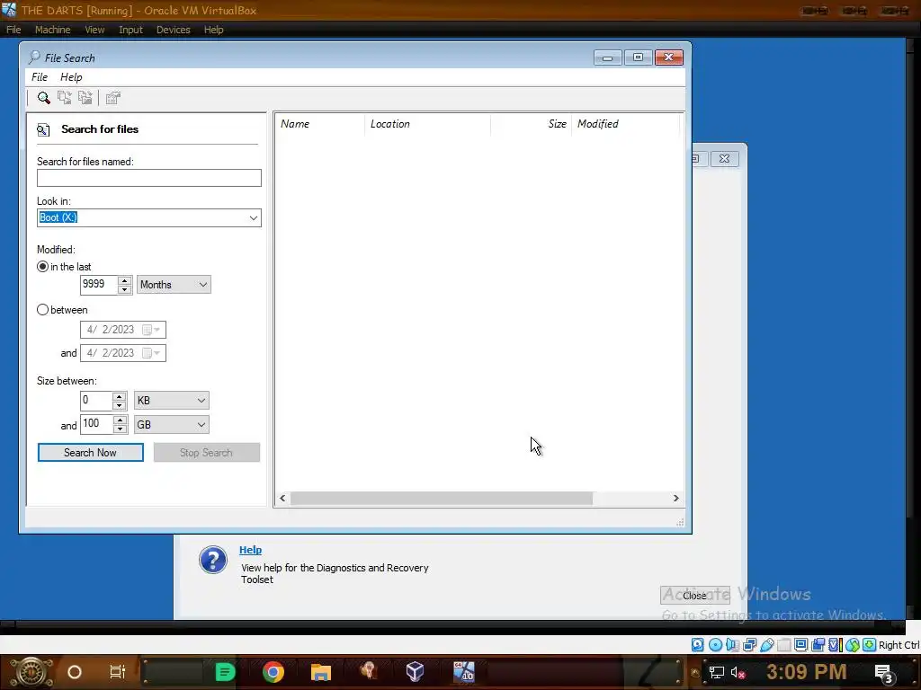Viewport: 921px width, 690px height.
Task: Click the Cortana circle taskbar icon
Action: coord(75,672)
